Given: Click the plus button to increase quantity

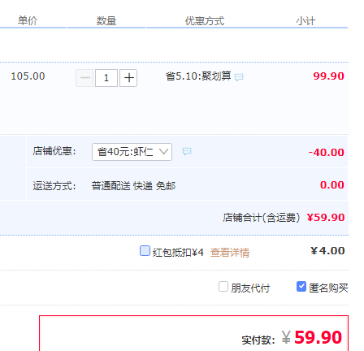Looking at the screenshot, I should click(128, 78).
